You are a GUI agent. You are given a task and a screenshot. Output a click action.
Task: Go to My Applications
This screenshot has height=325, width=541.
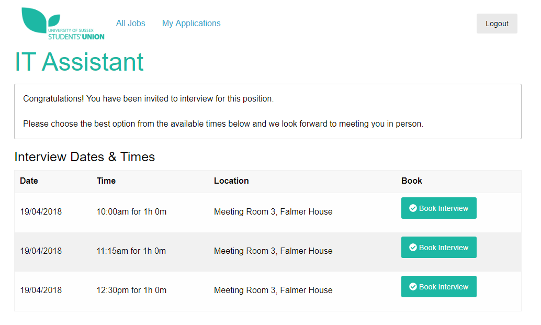pos(191,24)
